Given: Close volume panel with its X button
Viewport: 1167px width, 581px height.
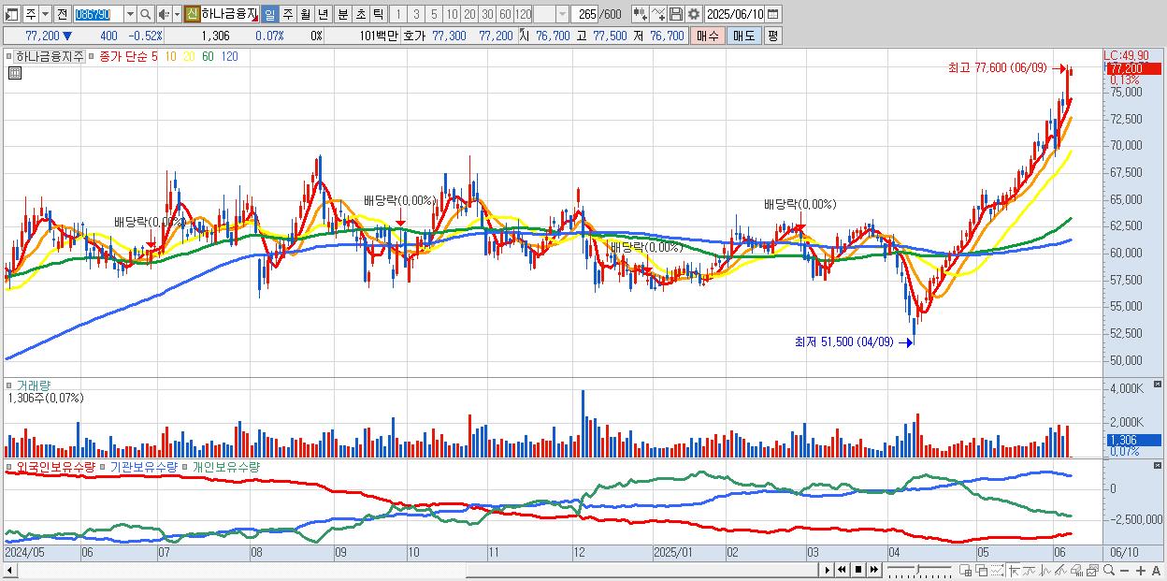Looking at the screenshot, I should 1158,385.
